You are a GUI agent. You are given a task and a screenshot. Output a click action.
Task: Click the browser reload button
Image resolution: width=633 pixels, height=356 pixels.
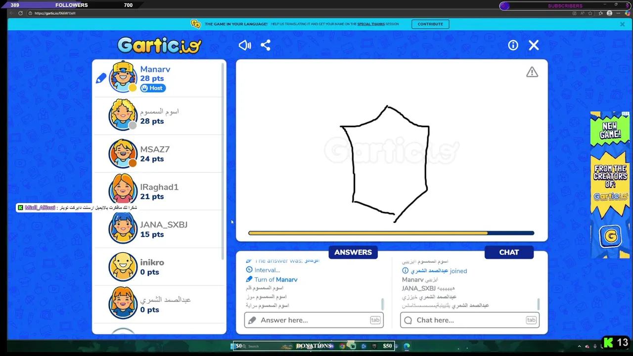coord(20,13)
